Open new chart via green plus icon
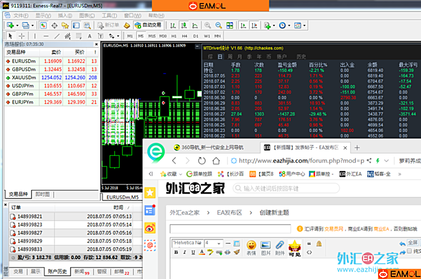 point(10,25)
